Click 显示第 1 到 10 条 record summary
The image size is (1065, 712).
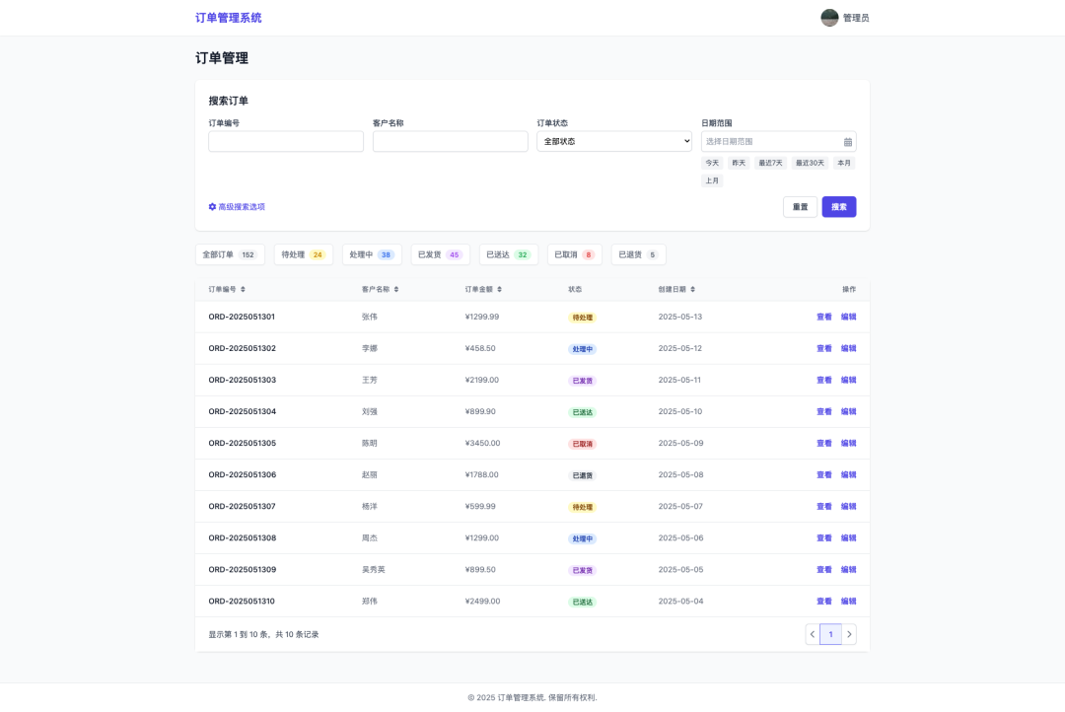pos(263,634)
